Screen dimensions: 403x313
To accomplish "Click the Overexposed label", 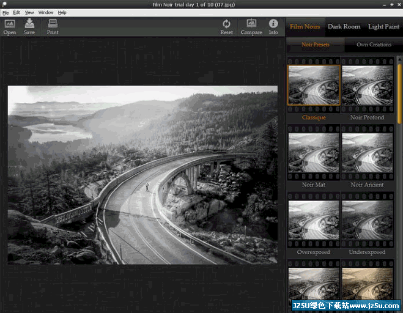I will tap(314, 252).
